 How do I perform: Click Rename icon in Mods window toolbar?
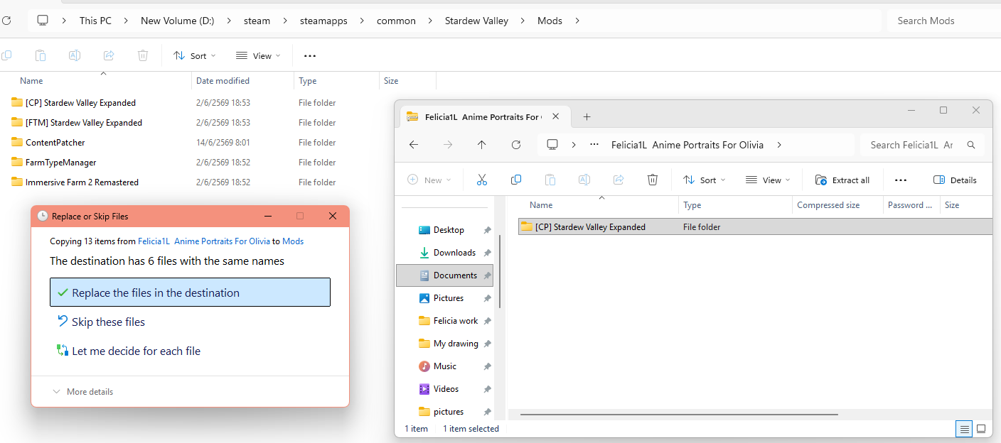[75, 55]
